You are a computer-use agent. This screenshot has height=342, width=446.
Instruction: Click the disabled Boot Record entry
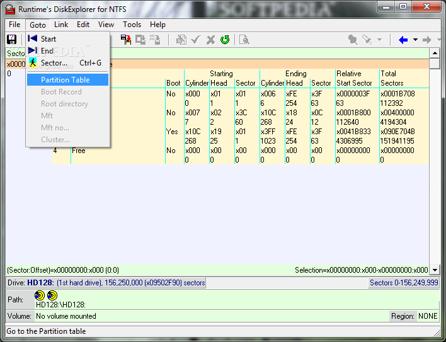pos(67,91)
